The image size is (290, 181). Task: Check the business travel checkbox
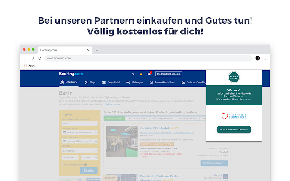[63, 164]
